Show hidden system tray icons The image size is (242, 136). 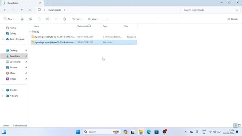click(186, 132)
